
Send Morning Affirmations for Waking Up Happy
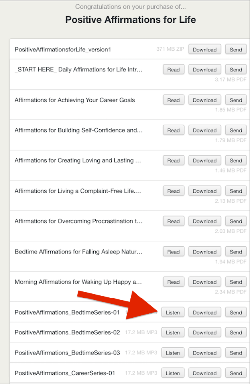[236, 282]
